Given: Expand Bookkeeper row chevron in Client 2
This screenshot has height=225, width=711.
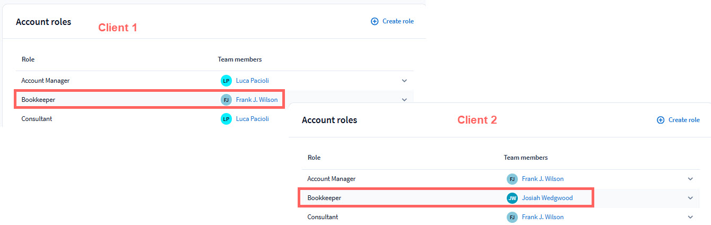Looking at the screenshot, I should [690, 198].
